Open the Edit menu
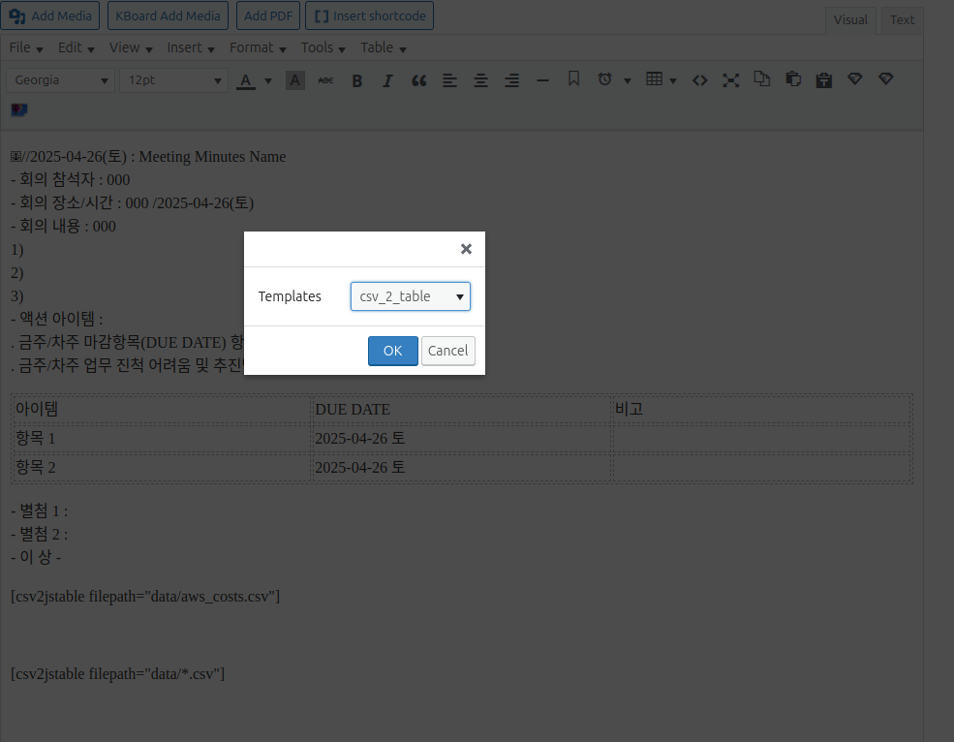 tap(76, 47)
